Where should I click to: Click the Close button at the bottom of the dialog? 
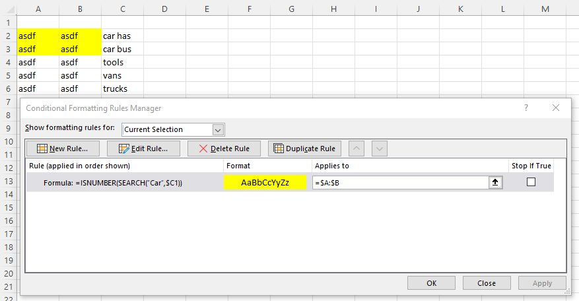(487, 283)
